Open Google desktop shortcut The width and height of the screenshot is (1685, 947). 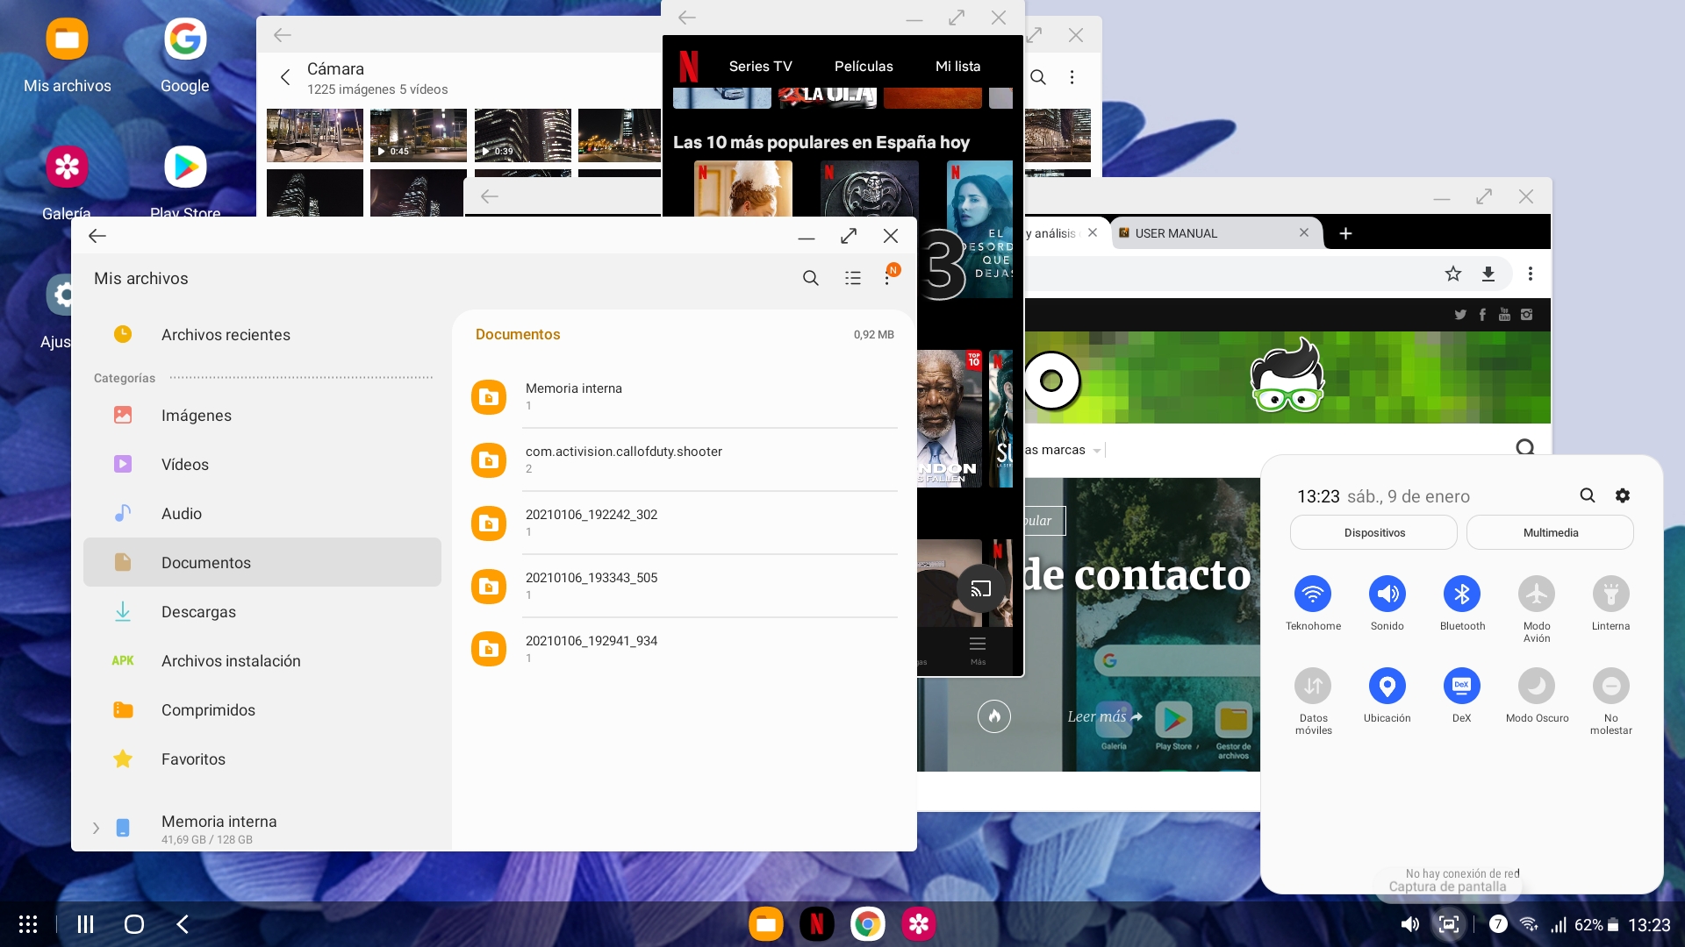185,55
